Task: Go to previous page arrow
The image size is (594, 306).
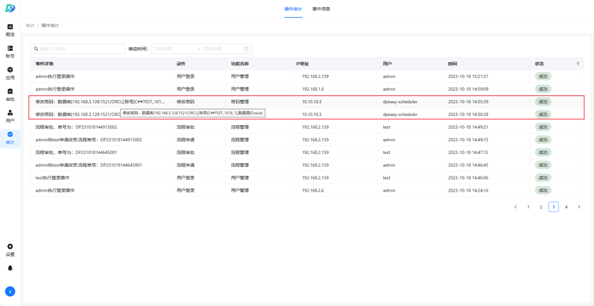Action: tap(515, 207)
